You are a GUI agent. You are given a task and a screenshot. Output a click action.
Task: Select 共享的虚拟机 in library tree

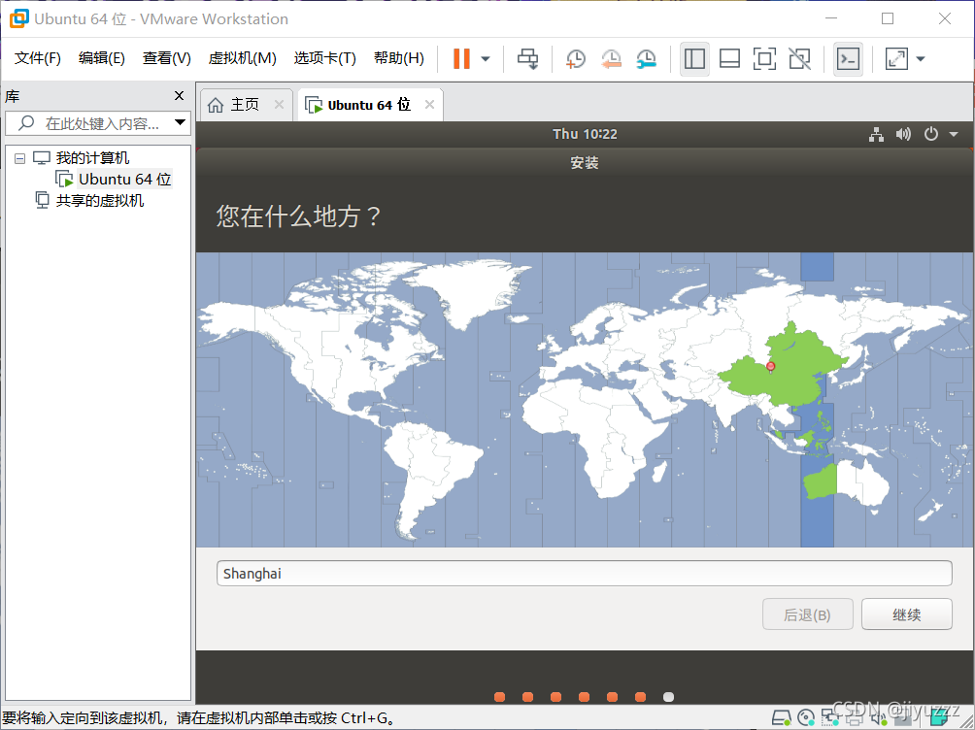click(x=99, y=200)
